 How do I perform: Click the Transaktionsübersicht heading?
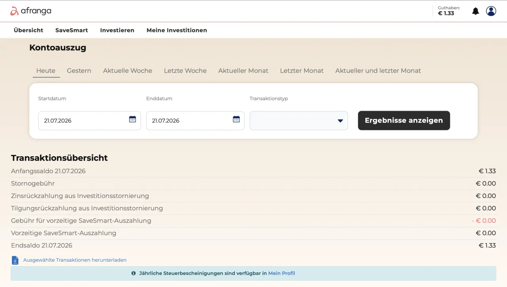pyautogui.click(x=59, y=158)
